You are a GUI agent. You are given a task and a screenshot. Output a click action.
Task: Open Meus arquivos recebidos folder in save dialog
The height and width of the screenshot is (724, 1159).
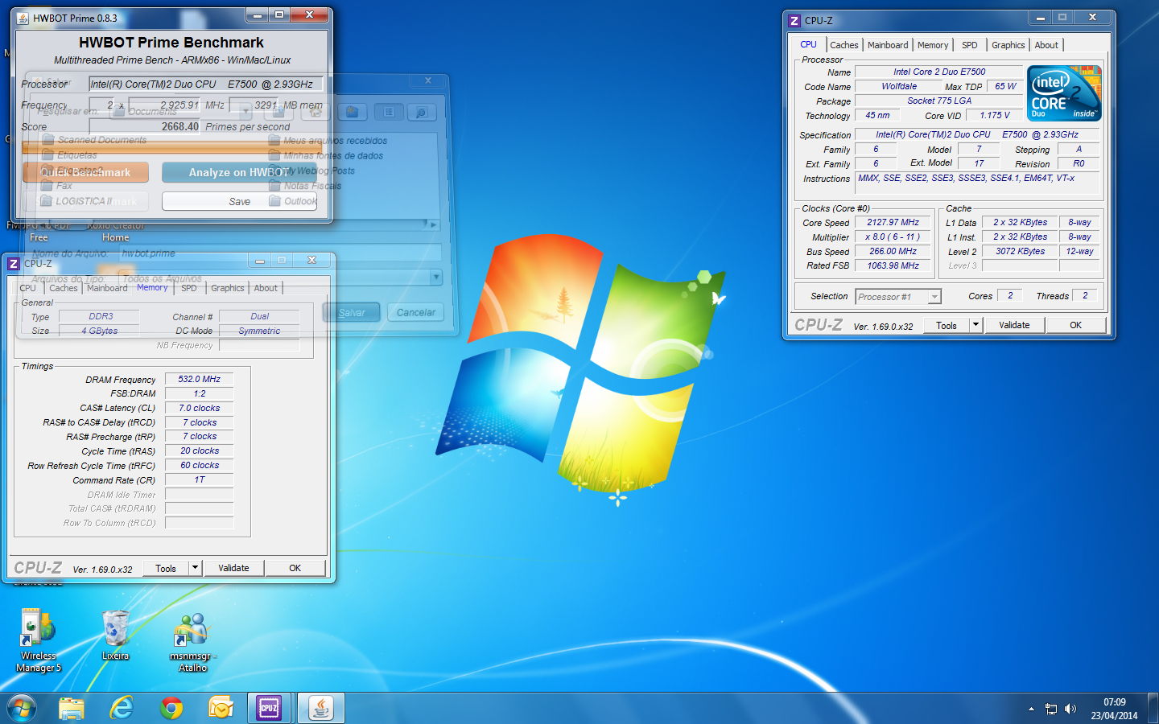328,141
